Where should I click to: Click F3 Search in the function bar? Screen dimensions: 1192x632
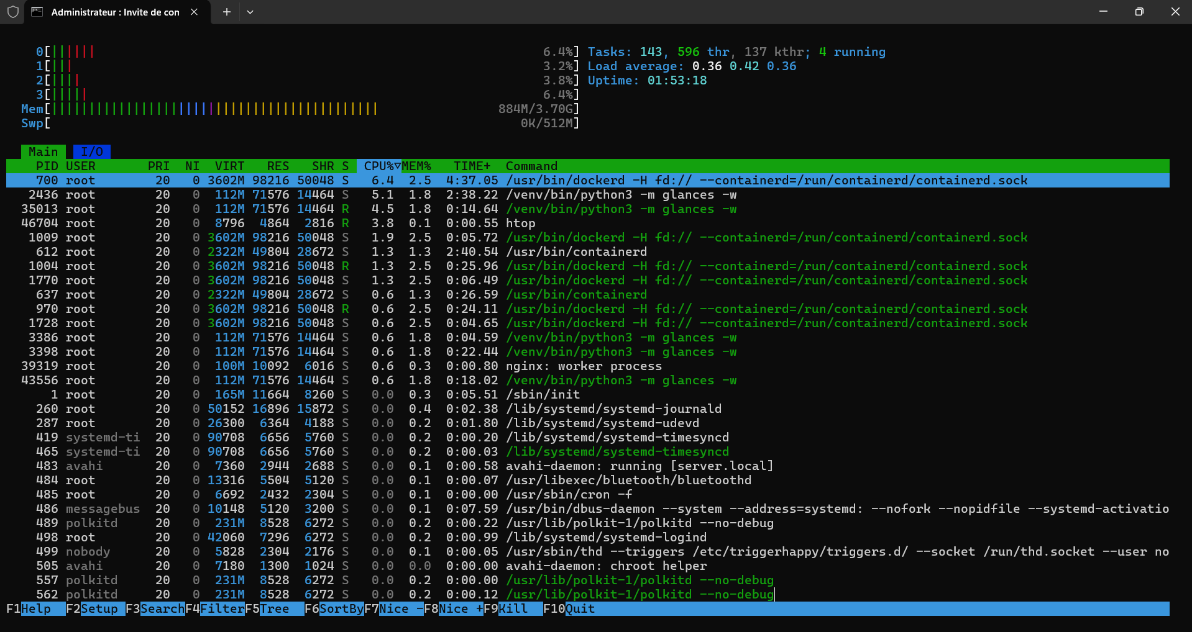pos(155,608)
